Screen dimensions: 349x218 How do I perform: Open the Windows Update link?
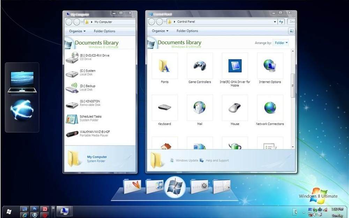click(x=184, y=160)
